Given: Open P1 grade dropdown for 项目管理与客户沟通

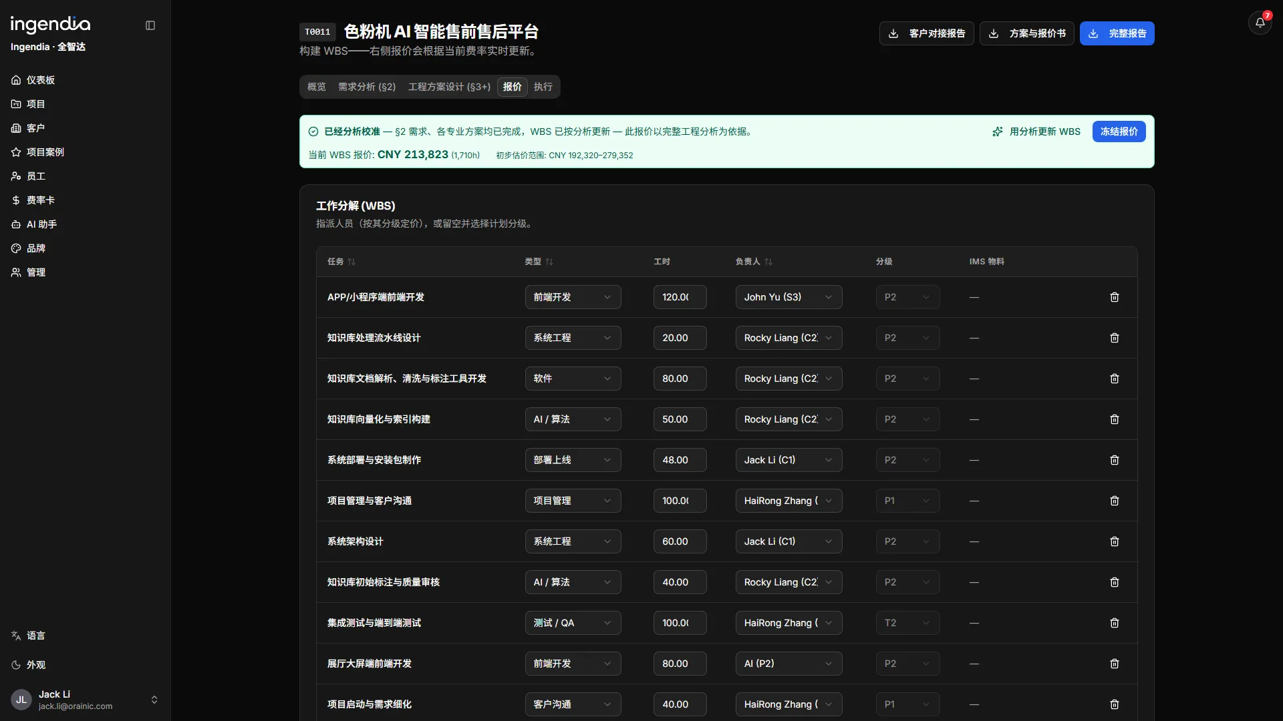Looking at the screenshot, I should click(907, 501).
